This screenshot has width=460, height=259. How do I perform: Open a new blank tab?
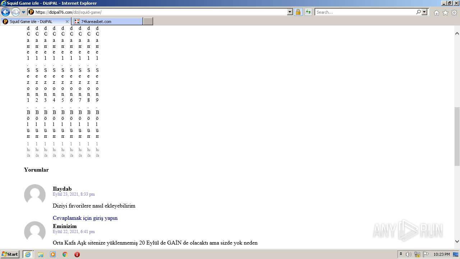click(x=148, y=22)
